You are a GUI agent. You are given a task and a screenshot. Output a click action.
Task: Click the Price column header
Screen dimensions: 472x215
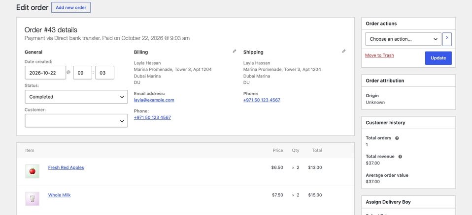[x=278, y=150]
